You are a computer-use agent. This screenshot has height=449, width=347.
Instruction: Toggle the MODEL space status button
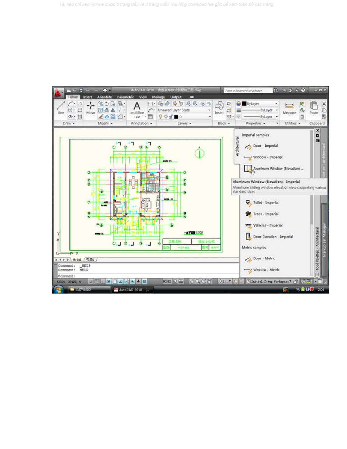(167, 281)
